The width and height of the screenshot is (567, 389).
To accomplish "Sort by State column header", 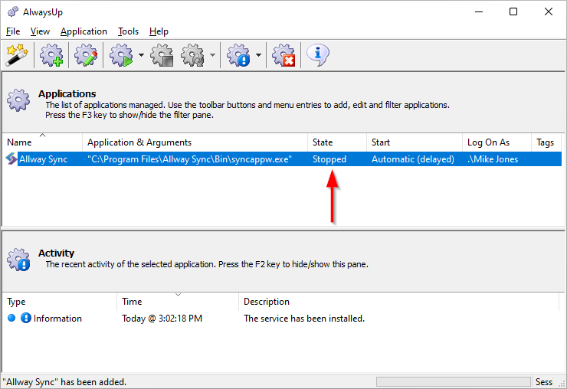I will pos(337,142).
